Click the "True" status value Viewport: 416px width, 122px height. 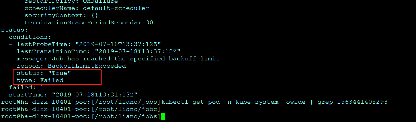coord(60,73)
